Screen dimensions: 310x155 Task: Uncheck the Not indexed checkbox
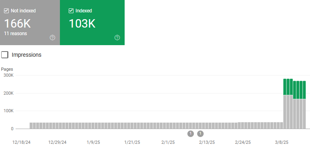tap(6, 11)
